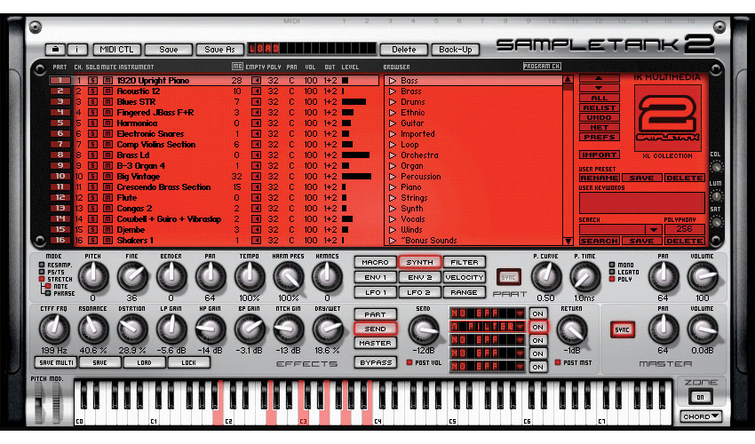Click the Polyphony 256 value field
Viewport: 755px width, 444px height.
click(x=684, y=229)
